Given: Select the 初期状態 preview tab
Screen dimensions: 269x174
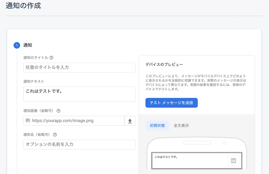Looking at the screenshot, I should pos(157,126).
